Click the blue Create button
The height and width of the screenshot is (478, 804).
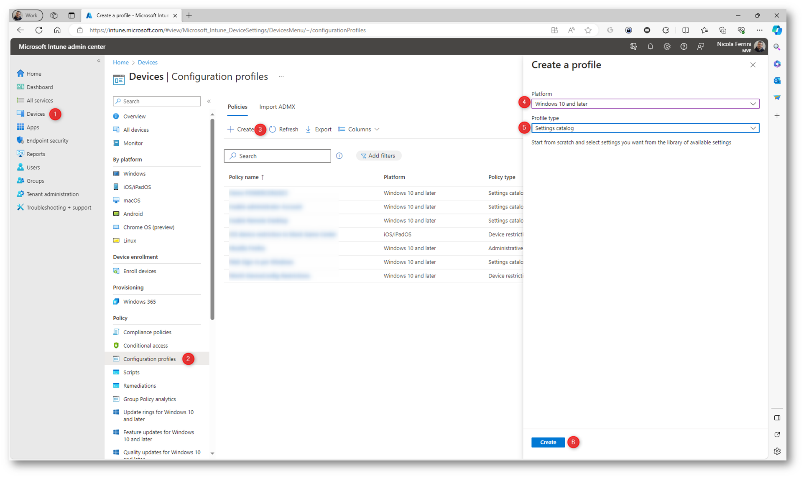[548, 442]
